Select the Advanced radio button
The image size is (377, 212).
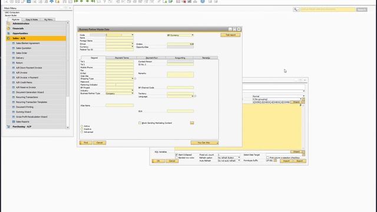[x=82, y=132]
